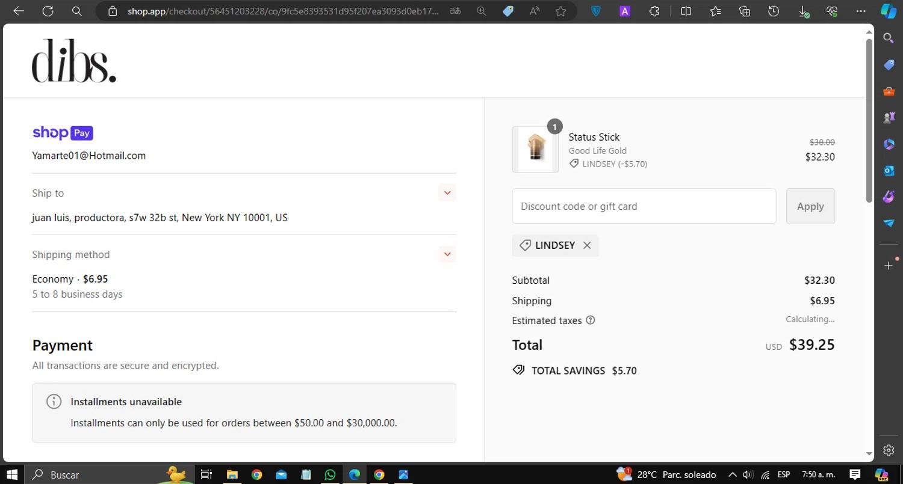
Task: Open the blue shield extension
Action: click(595, 11)
